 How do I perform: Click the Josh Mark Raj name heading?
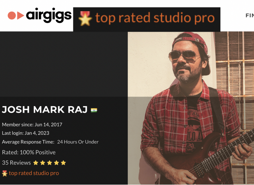pyautogui.click(x=45, y=110)
